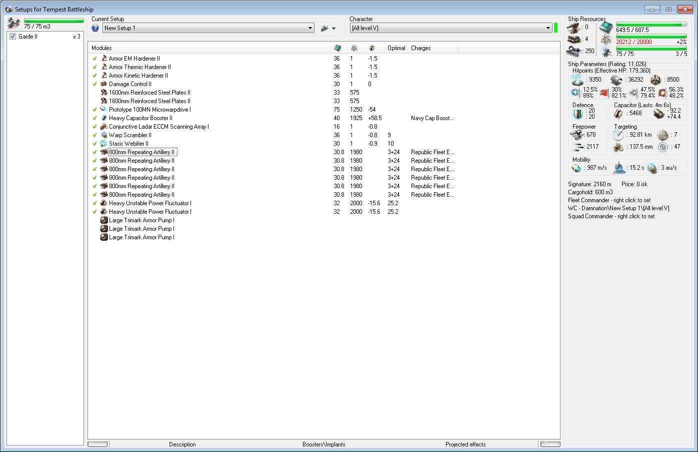This screenshot has width=698, height=452.
Task: Click the drone bay bar 75 / 75 m3
Action: click(53, 21)
